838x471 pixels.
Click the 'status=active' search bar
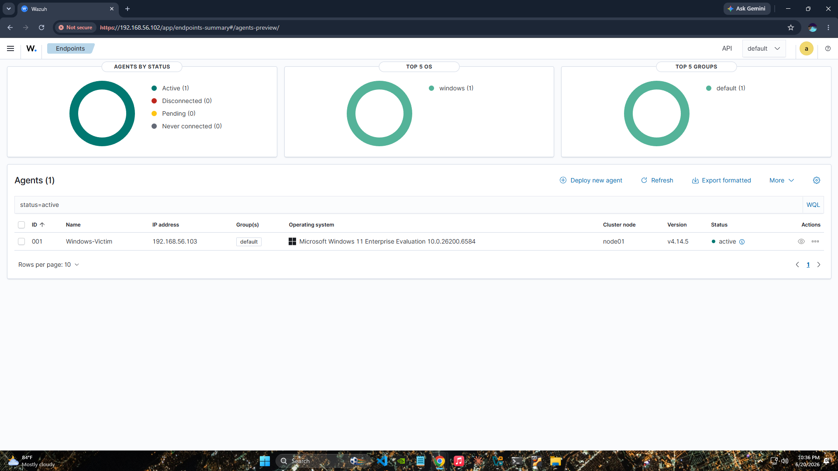pyautogui.click(x=408, y=205)
